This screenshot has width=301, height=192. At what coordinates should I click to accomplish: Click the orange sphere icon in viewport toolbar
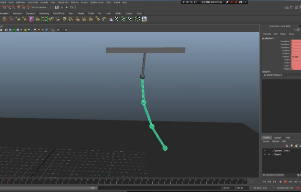coord(39,30)
